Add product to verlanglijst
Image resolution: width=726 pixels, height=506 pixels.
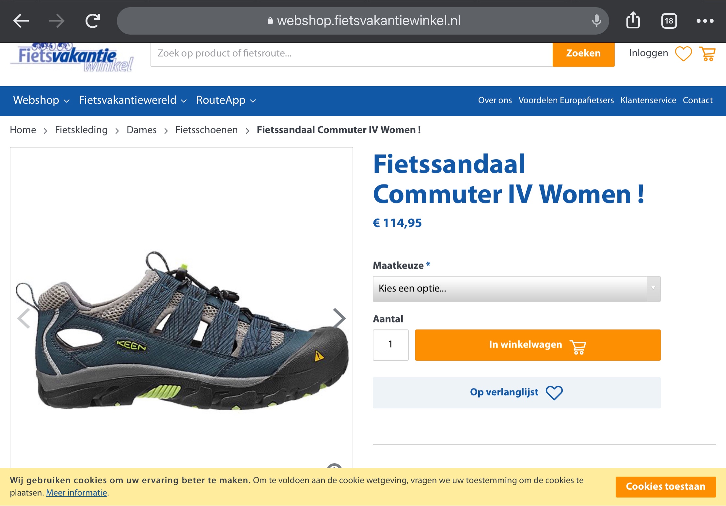pyautogui.click(x=516, y=392)
